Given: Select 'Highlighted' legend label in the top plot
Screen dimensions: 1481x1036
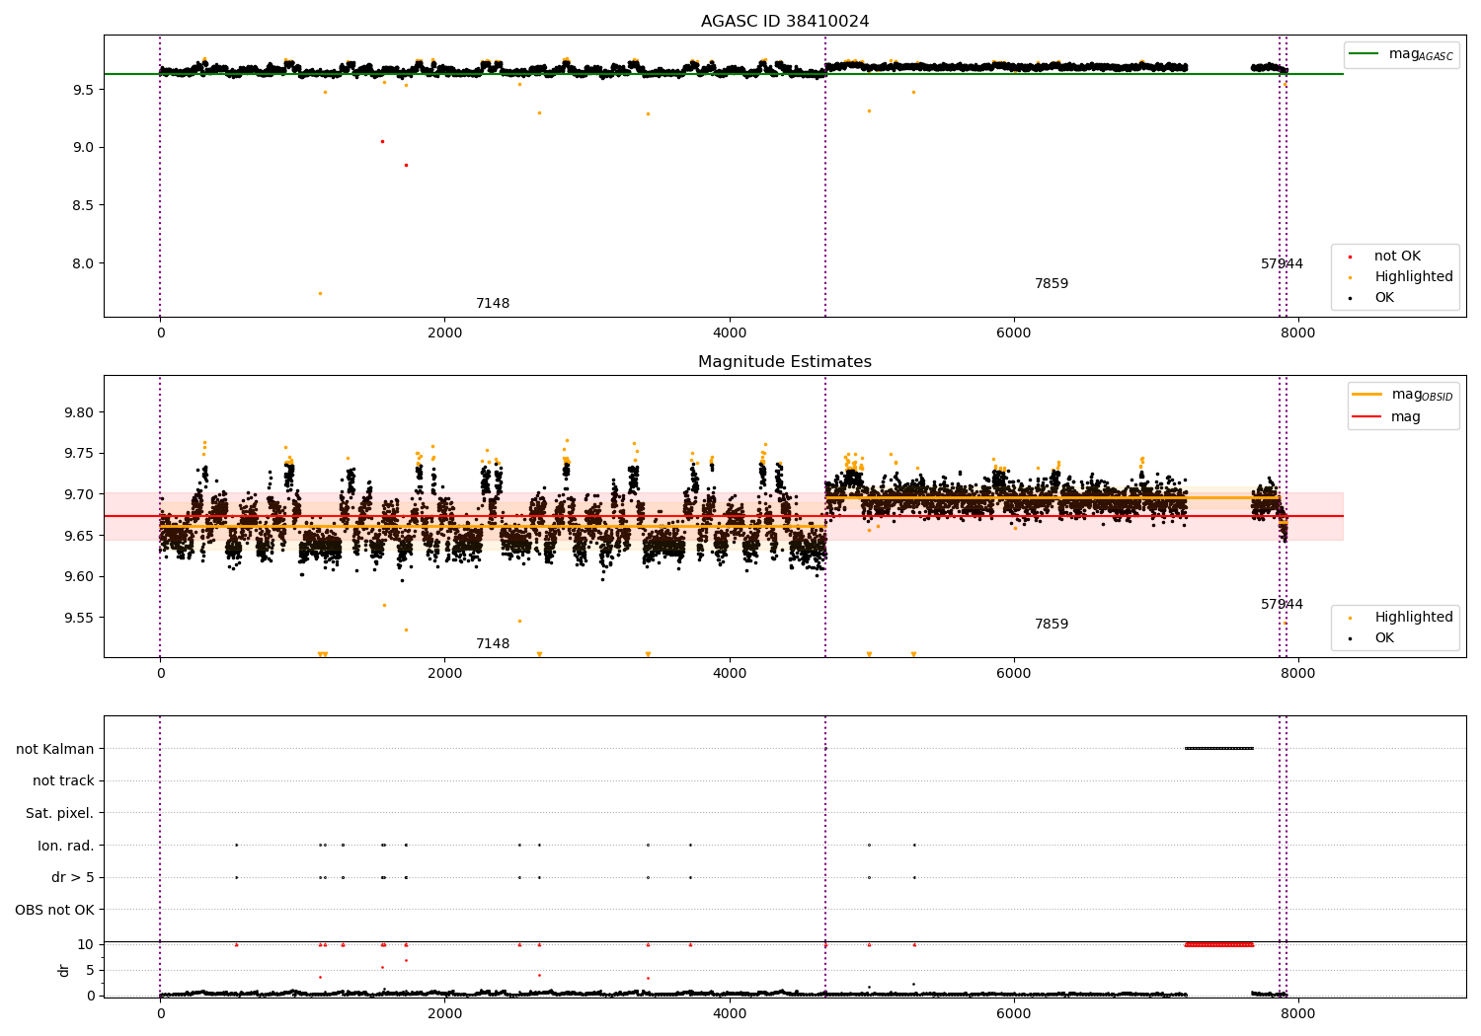Looking at the screenshot, I should pos(1414,276).
